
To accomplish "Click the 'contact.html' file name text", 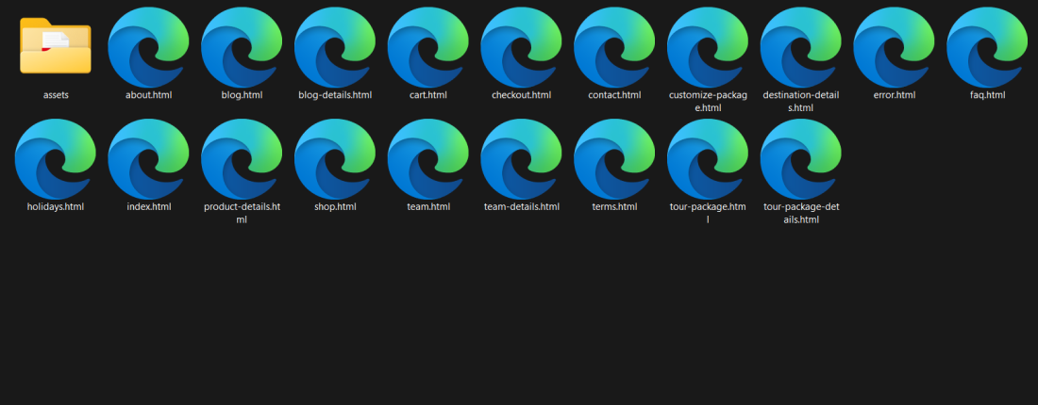I will pos(614,95).
